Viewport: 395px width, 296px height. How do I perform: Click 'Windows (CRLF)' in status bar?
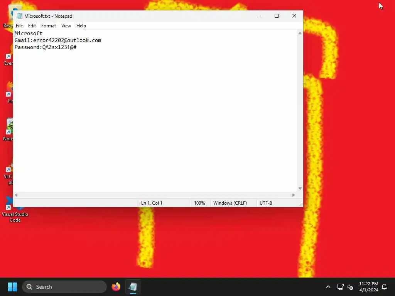pos(230,203)
